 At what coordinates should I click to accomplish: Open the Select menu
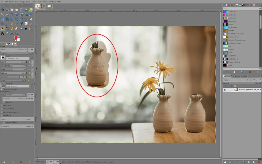(11, 2)
